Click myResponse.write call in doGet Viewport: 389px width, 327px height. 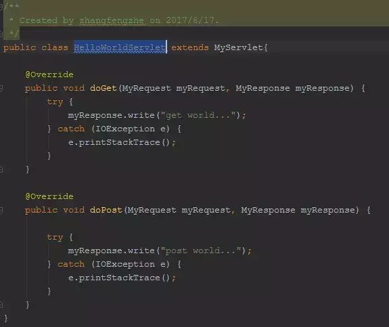tap(112, 115)
